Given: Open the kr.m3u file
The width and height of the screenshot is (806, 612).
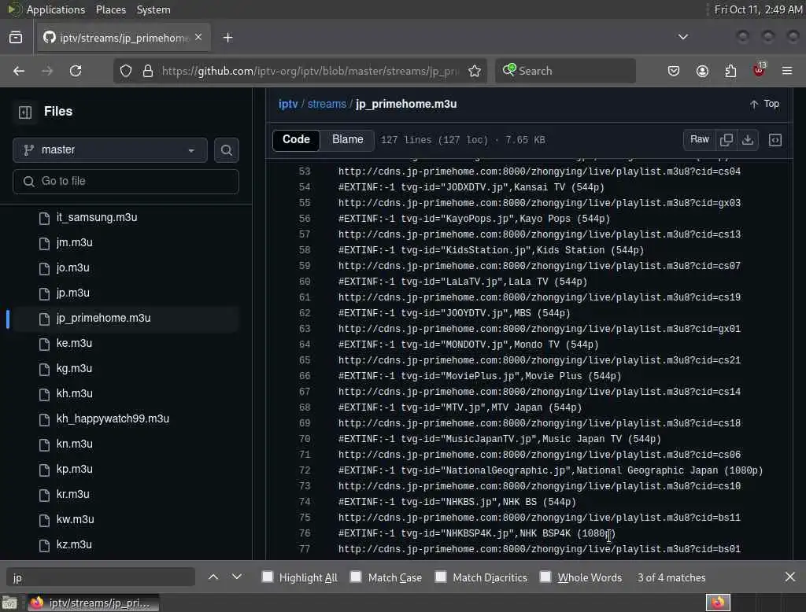Looking at the screenshot, I should point(73,494).
